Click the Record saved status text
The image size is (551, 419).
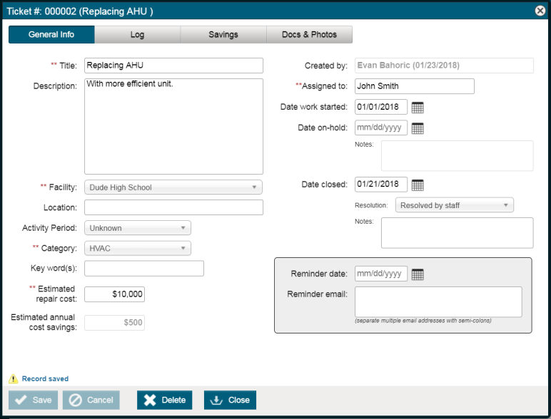pos(46,378)
